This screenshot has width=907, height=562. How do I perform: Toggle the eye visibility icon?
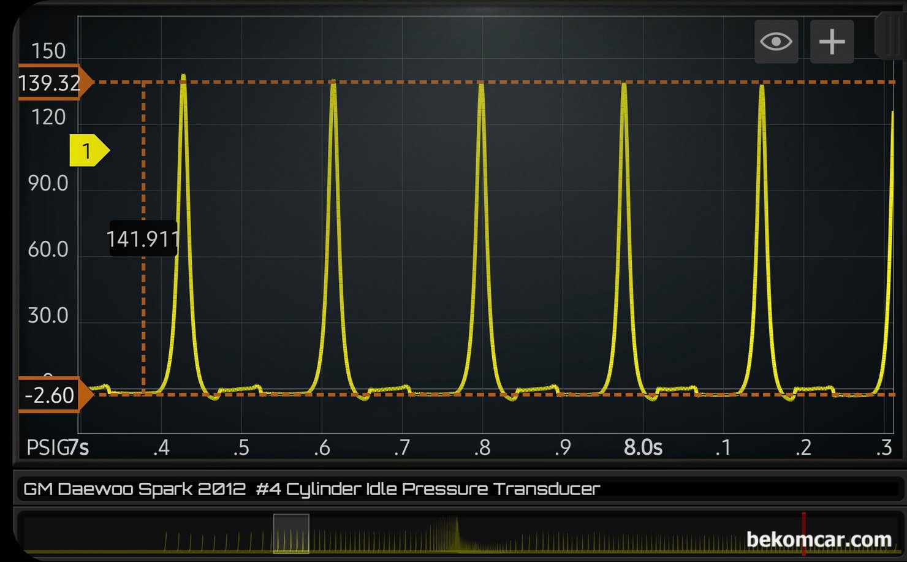pyautogui.click(x=776, y=42)
